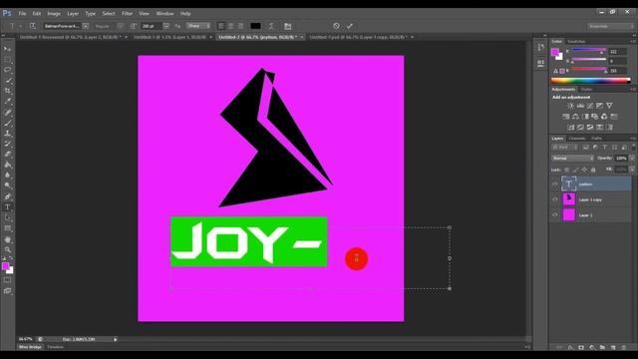Select the Brush tool
The image size is (638, 359).
pyautogui.click(x=7, y=123)
